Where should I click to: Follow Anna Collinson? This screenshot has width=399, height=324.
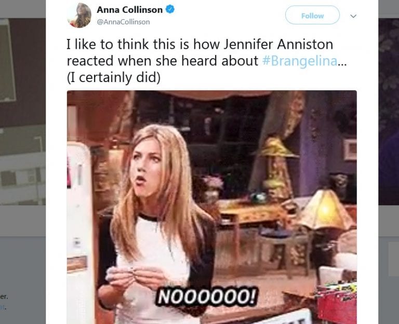[x=312, y=16]
